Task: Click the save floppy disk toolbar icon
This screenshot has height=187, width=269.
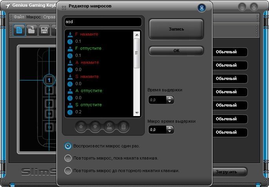Action: point(44,30)
